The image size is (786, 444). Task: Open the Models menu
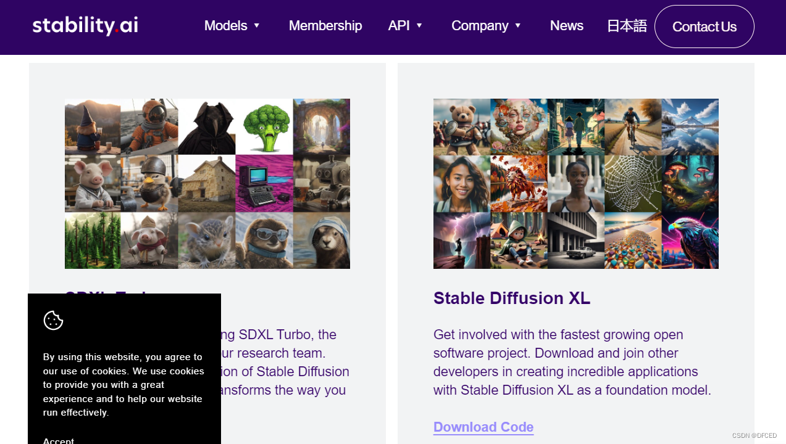point(225,25)
